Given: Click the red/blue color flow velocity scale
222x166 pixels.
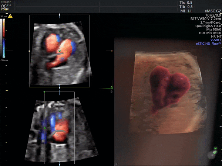Looking at the screenshot, I should point(4,38).
